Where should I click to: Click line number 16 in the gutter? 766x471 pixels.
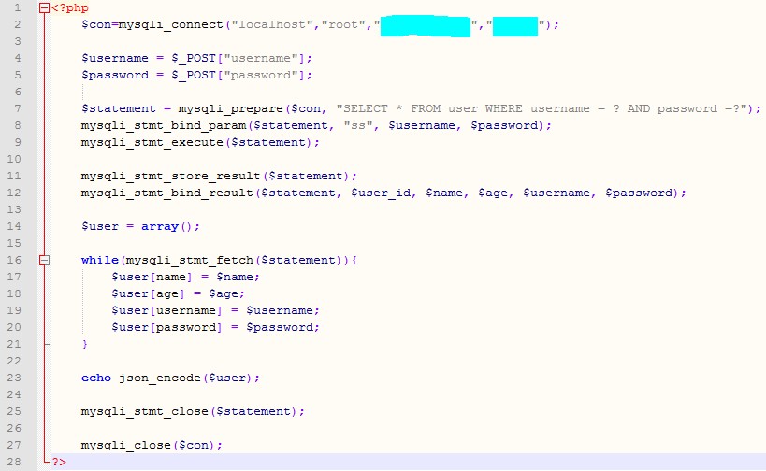[14, 260]
